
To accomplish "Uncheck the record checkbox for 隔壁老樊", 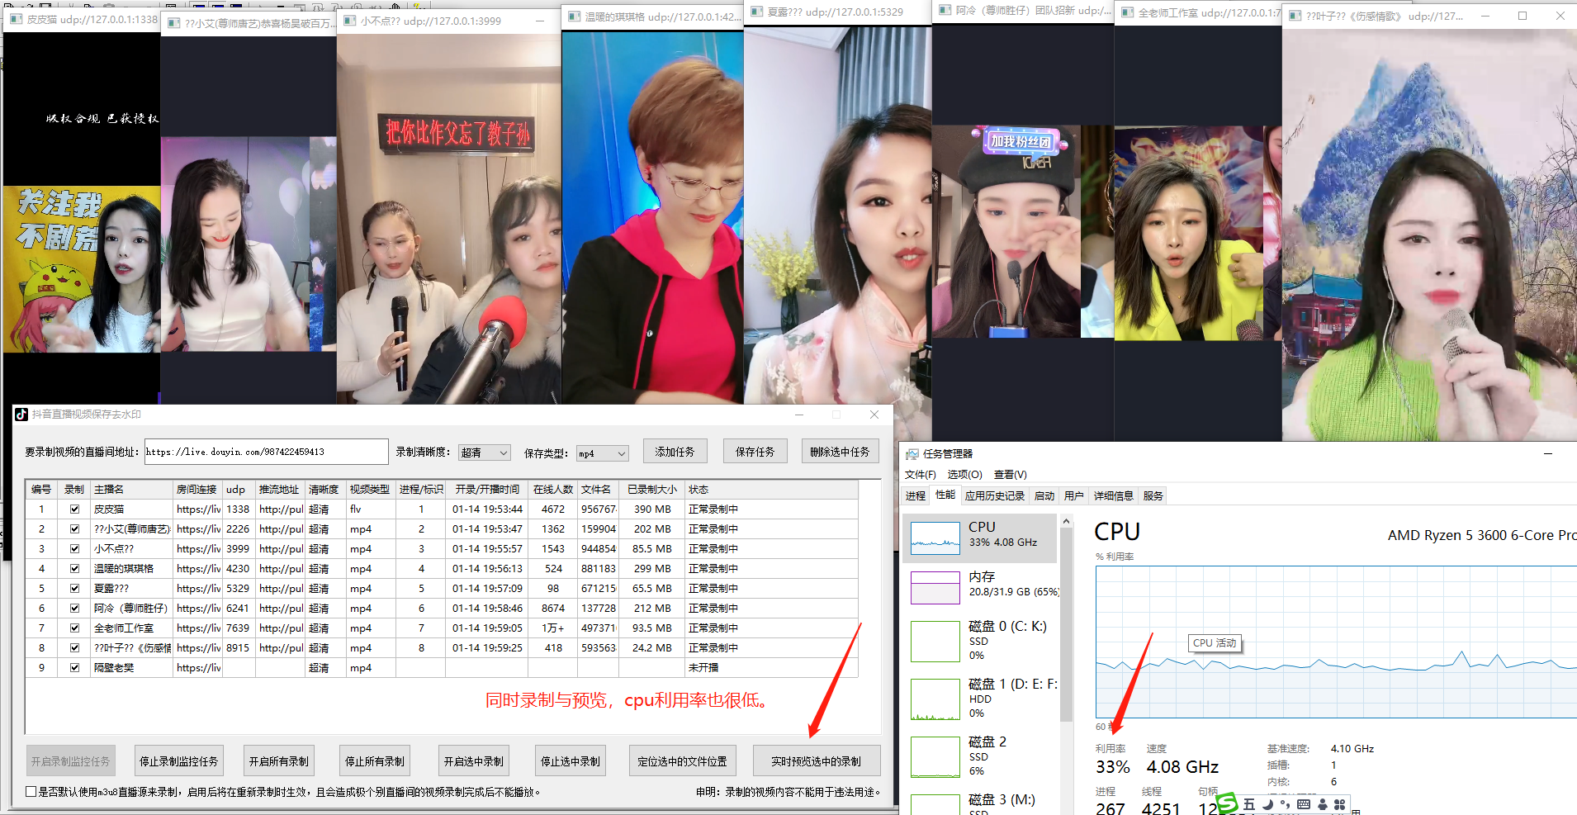I will coord(74,668).
